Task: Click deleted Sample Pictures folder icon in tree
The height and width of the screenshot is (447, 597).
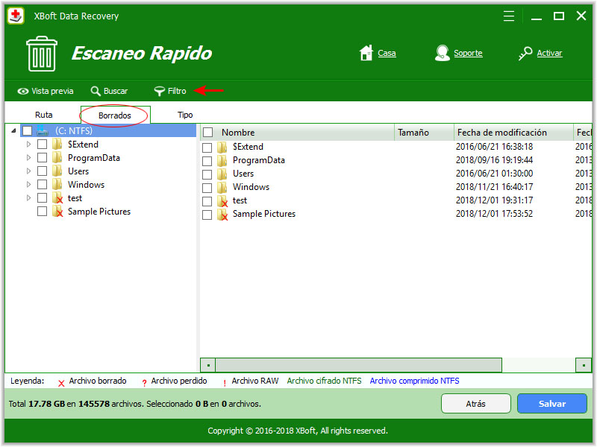Action: point(57,212)
